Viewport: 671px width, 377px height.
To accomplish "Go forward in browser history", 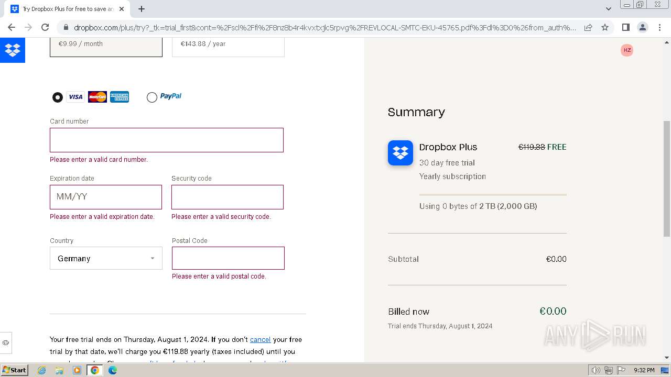I will click(x=28, y=27).
